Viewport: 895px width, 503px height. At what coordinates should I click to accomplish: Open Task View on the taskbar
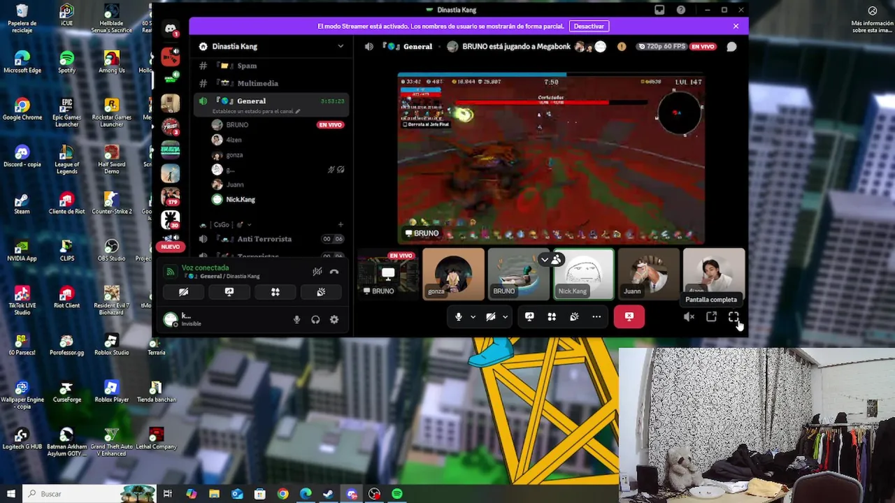(168, 494)
